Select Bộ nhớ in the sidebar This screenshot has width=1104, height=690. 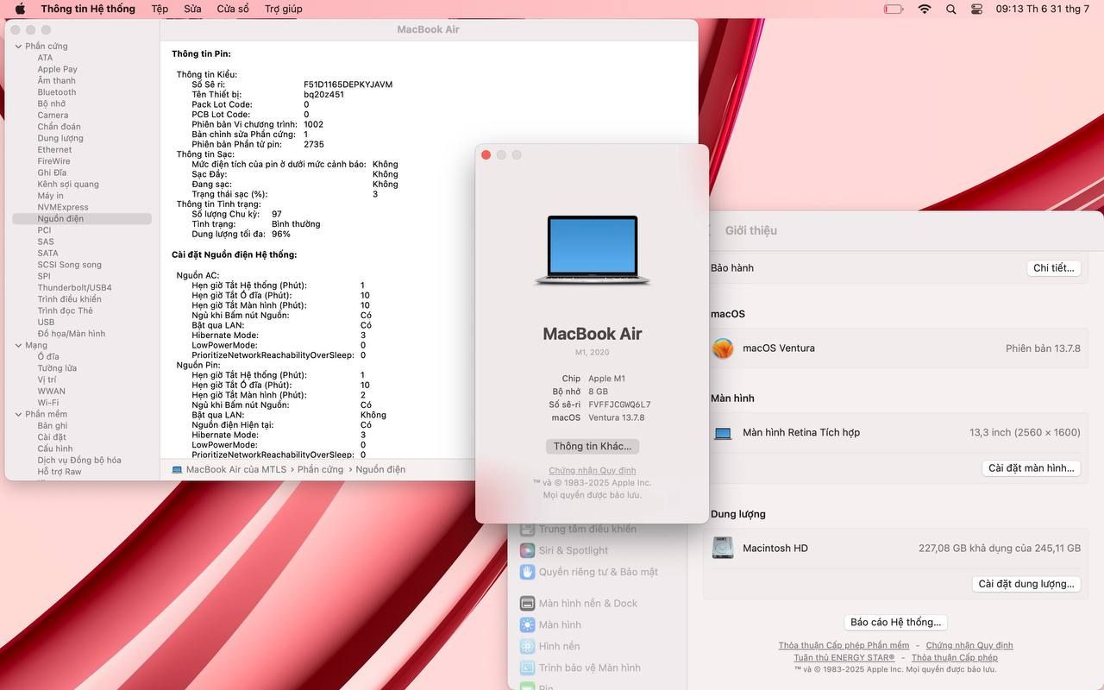click(51, 103)
